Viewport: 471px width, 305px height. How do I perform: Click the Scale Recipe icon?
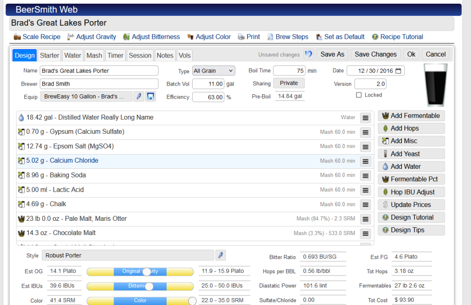pyautogui.click(x=17, y=37)
